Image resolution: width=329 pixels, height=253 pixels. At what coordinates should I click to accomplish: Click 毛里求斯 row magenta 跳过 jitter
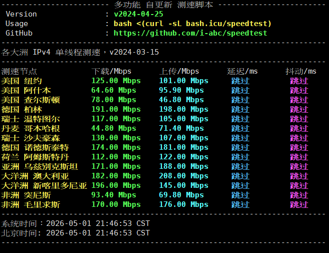(x=299, y=204)
